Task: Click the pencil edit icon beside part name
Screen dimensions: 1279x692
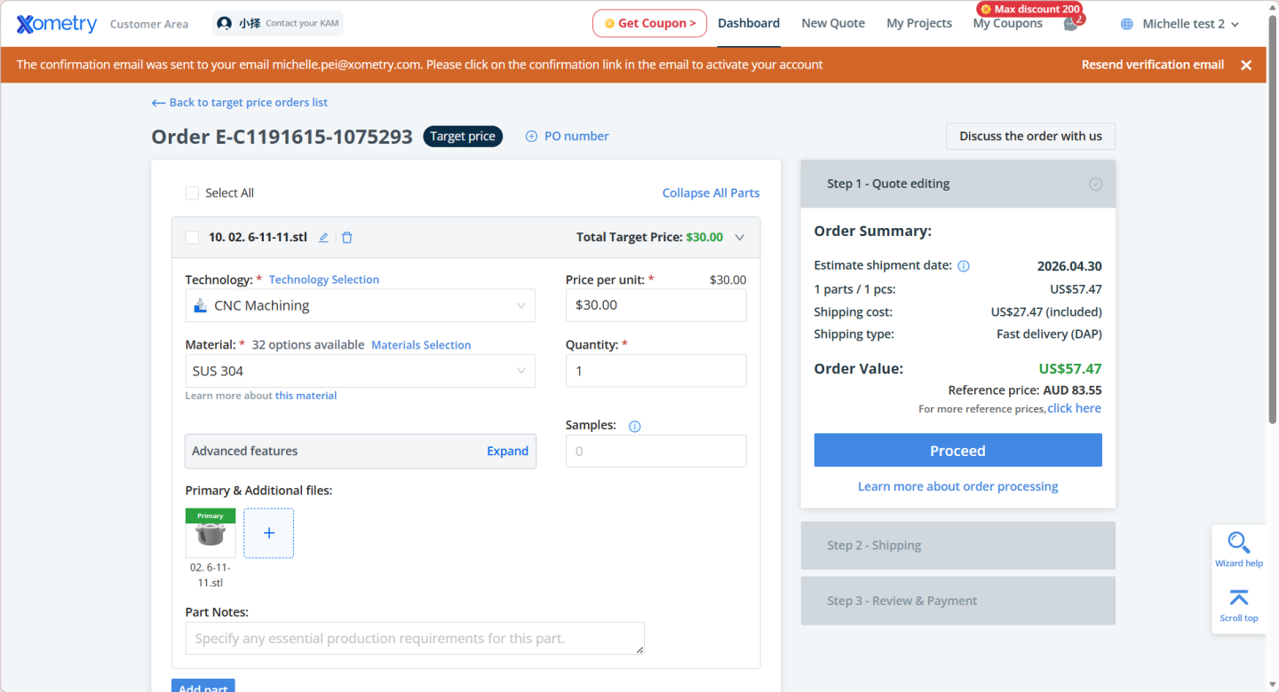Action: (x=323, y=238)
